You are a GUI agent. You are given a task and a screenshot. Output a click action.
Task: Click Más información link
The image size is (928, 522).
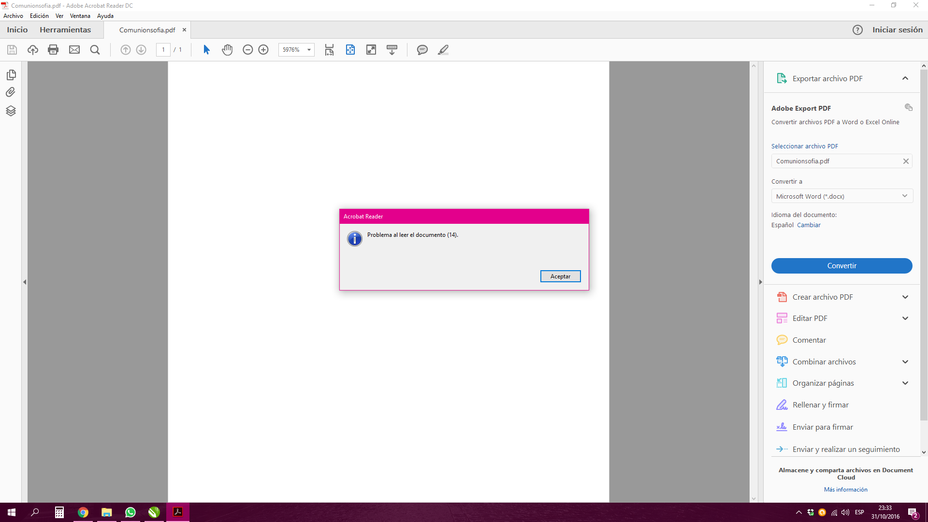(x=845, y=490)
